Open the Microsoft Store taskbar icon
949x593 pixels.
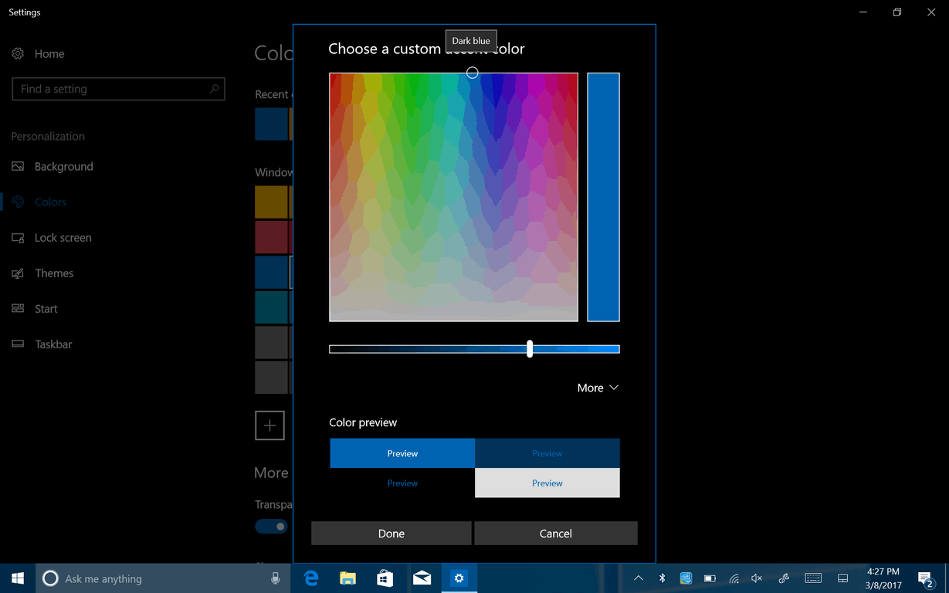click(x=385, y=578)
